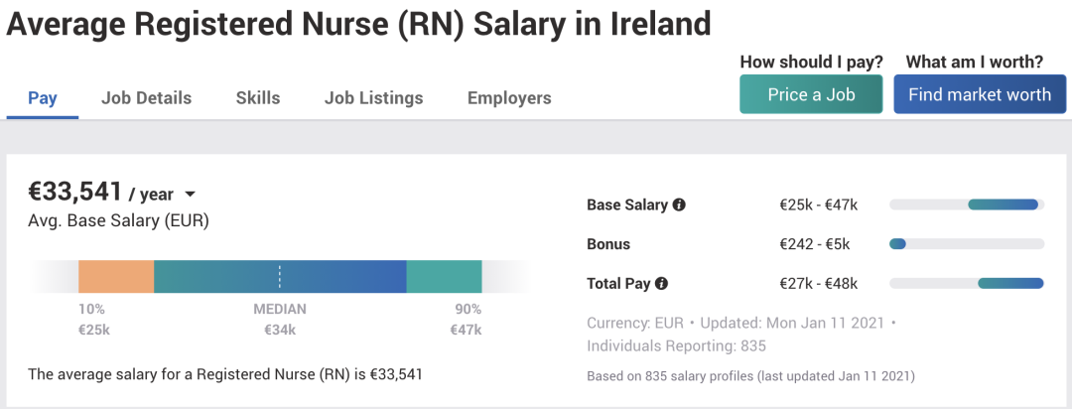Click info icon next to Base Salary
The width and height of the screenshot is (1072, 409).
(679, 204)
